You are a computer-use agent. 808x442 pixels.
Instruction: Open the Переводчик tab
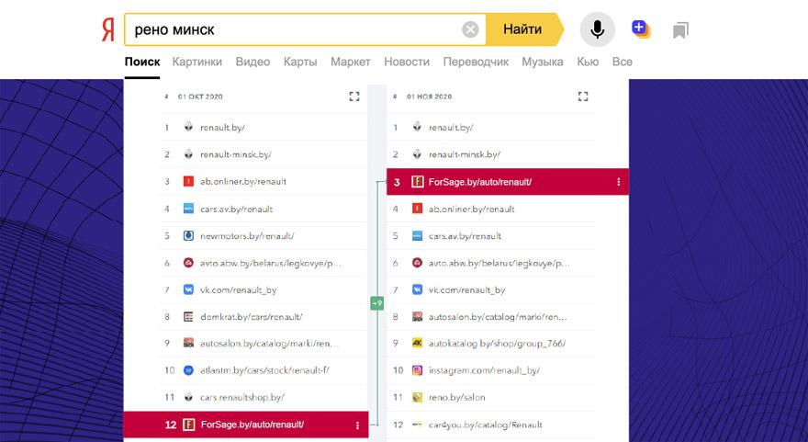pos(476,62)
